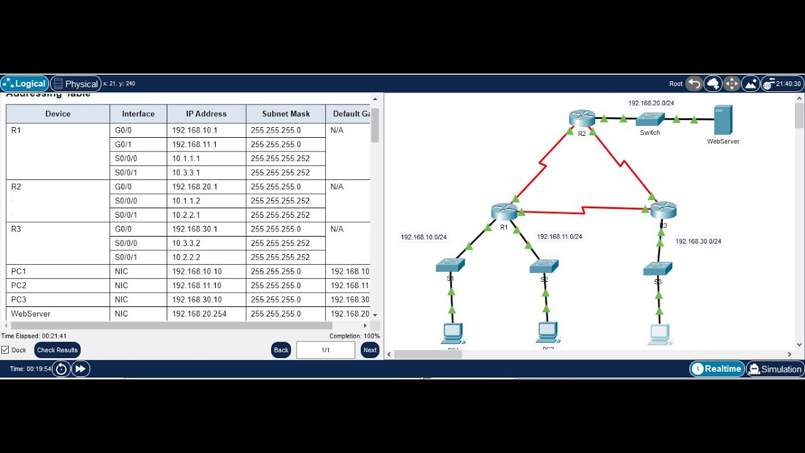This screenshot has width=805, height=453.
Task: Set tiled background with mountain icon
Action: (750, 84)
